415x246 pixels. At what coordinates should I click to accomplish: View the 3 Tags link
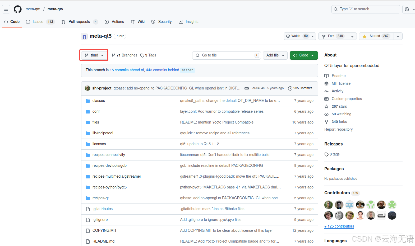pos(148,55)
